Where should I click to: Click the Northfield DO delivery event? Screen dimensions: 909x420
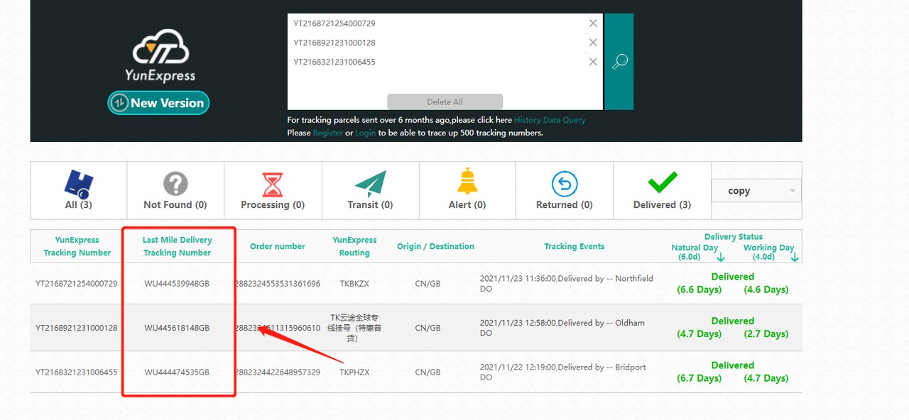567,284
